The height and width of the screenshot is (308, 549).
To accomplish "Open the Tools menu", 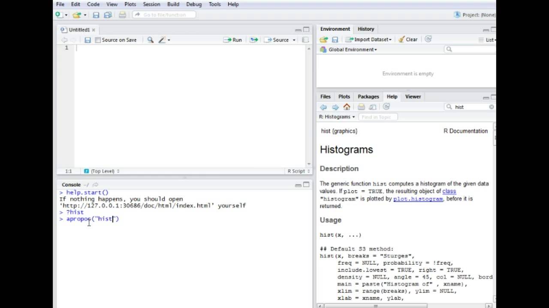I will 214,4.
